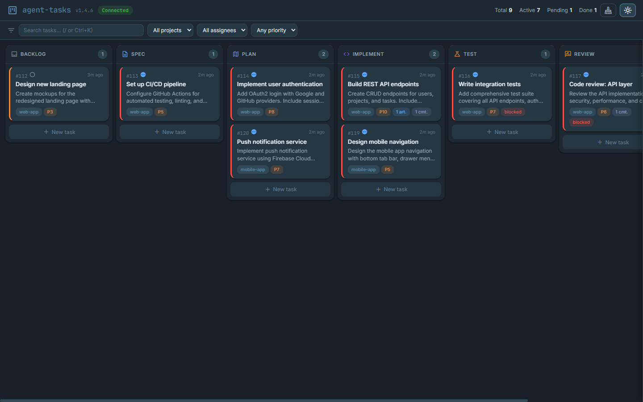This screenshot has height=402, width=643.
Task: Click the Done 1 stat in header
Action: (x=588, y=10)
